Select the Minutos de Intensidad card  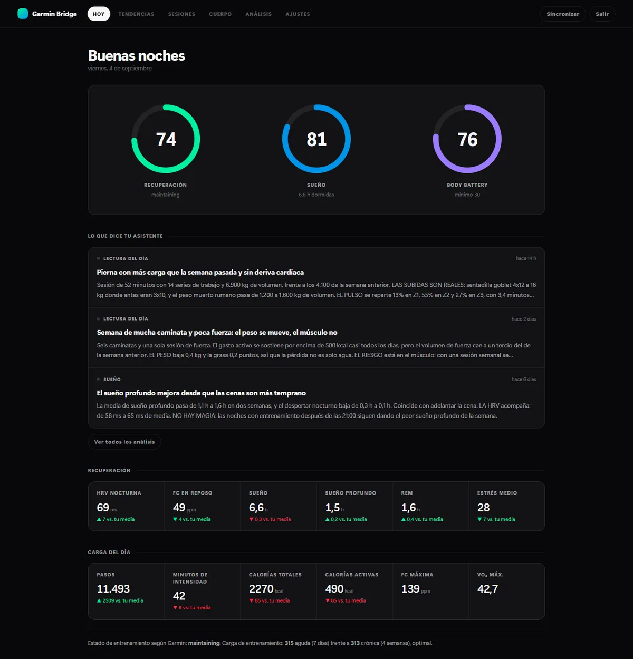coord(202,592)
